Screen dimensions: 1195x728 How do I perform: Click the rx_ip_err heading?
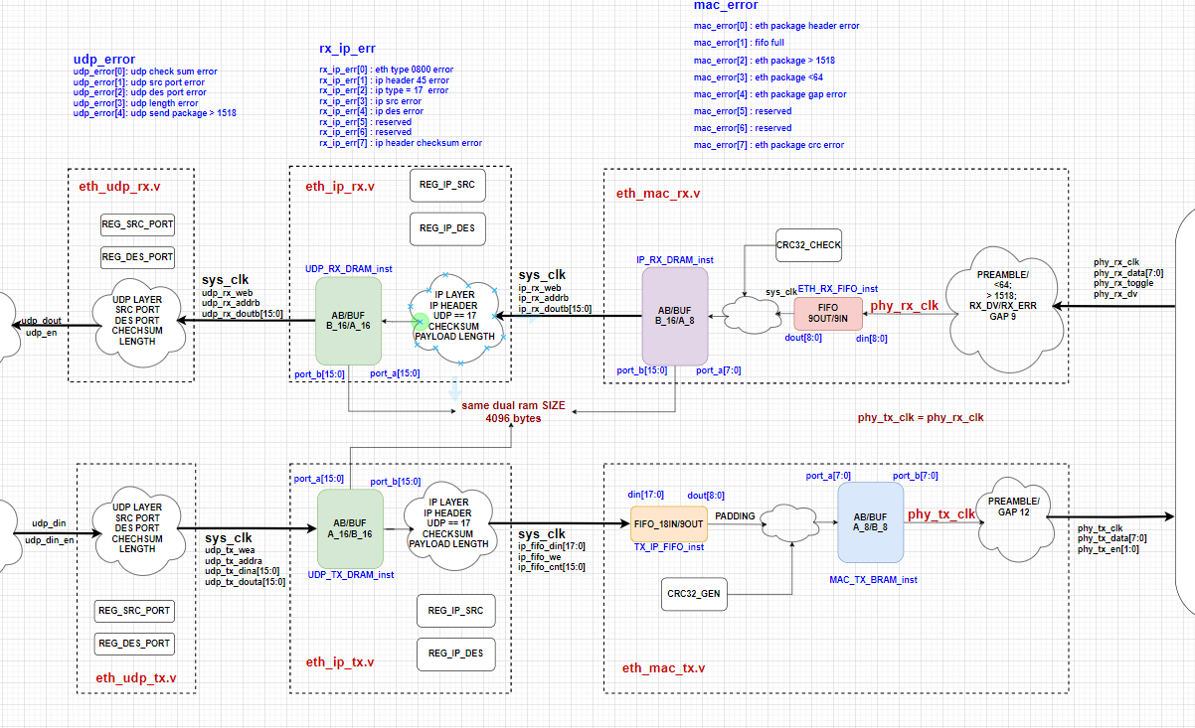tap(348, 48)
